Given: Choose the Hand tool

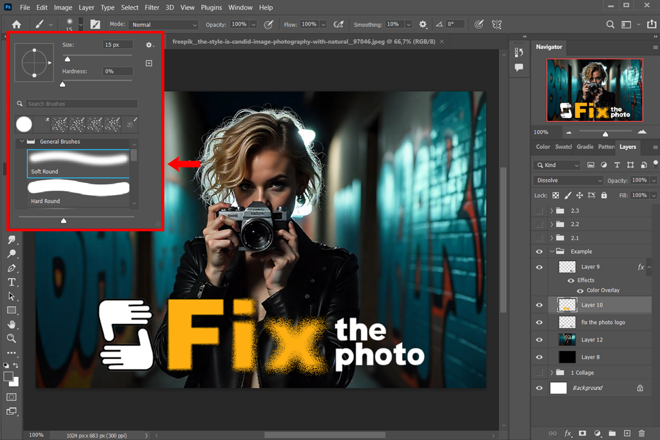Looking at the screenshot, I should tap(12, 324).
